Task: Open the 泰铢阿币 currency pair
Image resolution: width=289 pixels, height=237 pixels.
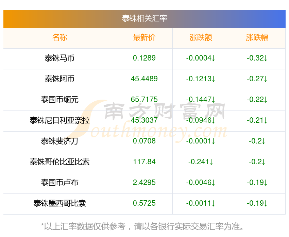Action: [x=60, y=79]
